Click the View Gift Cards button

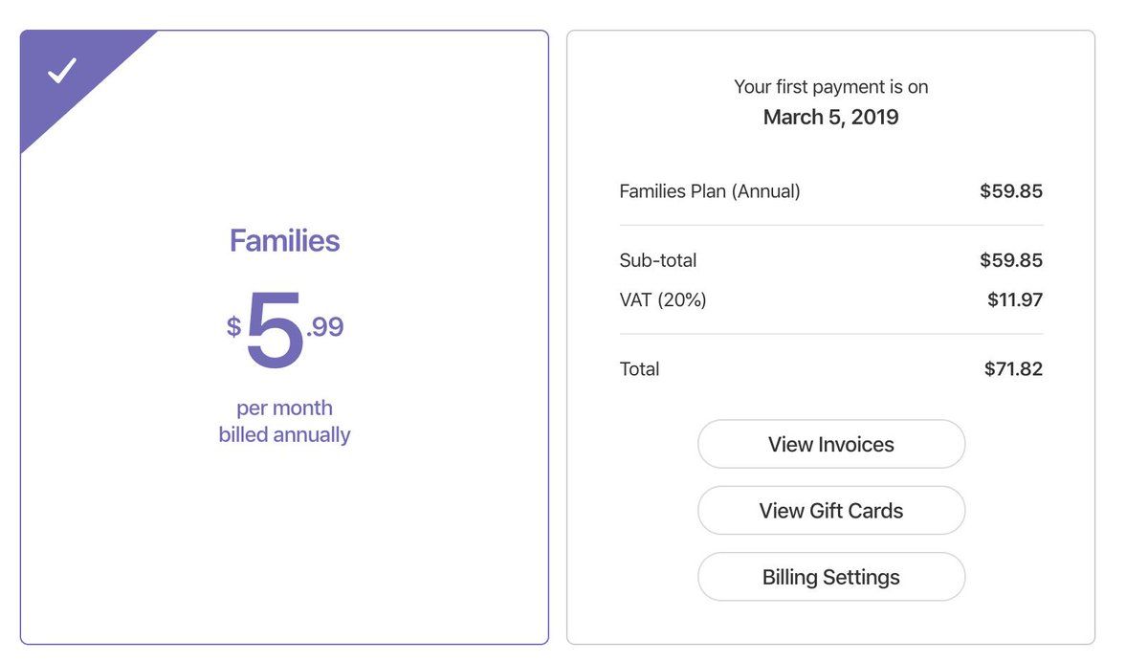[x=830, y=511]
